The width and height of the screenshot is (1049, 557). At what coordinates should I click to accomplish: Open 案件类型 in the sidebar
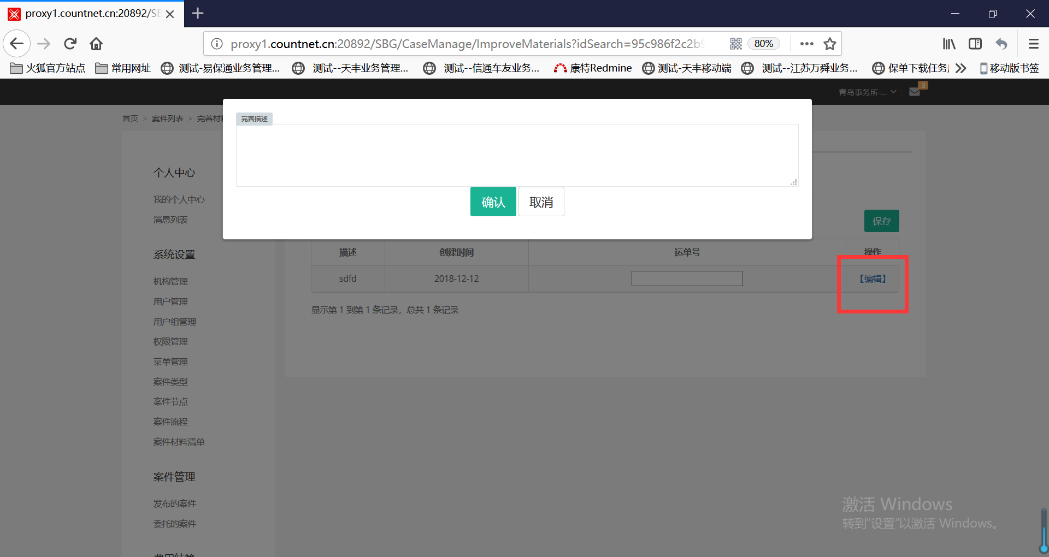pos(170,382)
